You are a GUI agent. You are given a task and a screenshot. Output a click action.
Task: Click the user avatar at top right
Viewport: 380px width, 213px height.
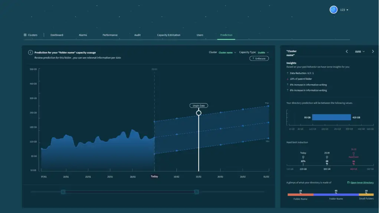click(x=333, y=10)
